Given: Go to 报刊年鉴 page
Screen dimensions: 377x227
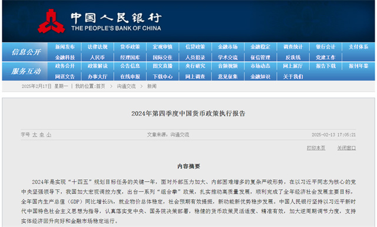Looking at the screenshot, I should pyautogui.click(x=359, y=66).
